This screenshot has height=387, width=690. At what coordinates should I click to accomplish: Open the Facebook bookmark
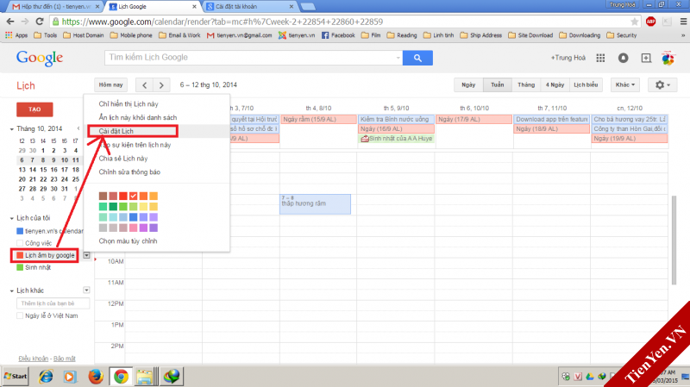point(338,35)
